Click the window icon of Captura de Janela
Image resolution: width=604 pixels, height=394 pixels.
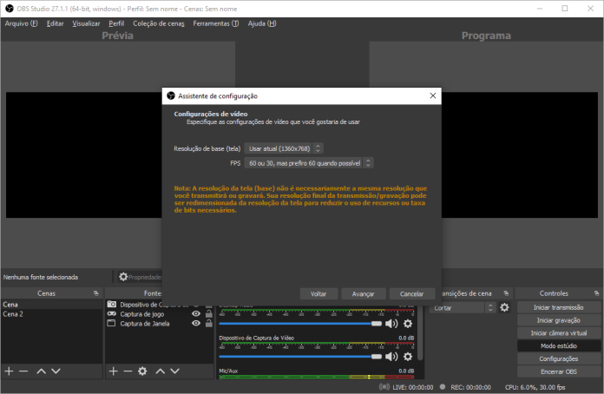[x=111, y=323]
